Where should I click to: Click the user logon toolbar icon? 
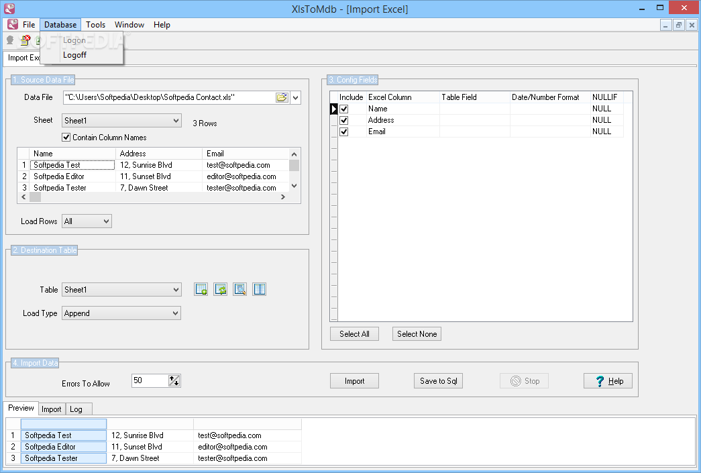pos(10,41)
